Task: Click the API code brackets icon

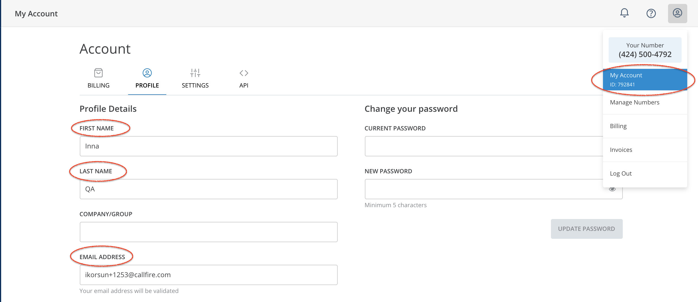Action: click(x=244, y=73)
